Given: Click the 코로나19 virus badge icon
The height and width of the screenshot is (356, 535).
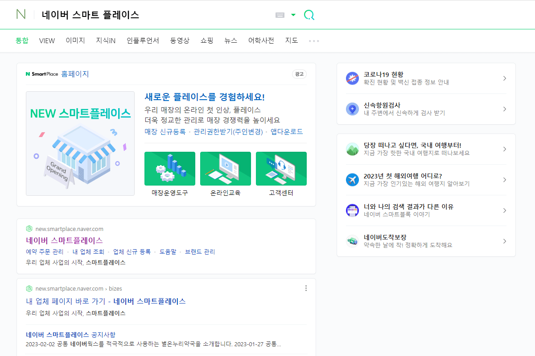Looking at the screenshot, I should pos(352,78).
